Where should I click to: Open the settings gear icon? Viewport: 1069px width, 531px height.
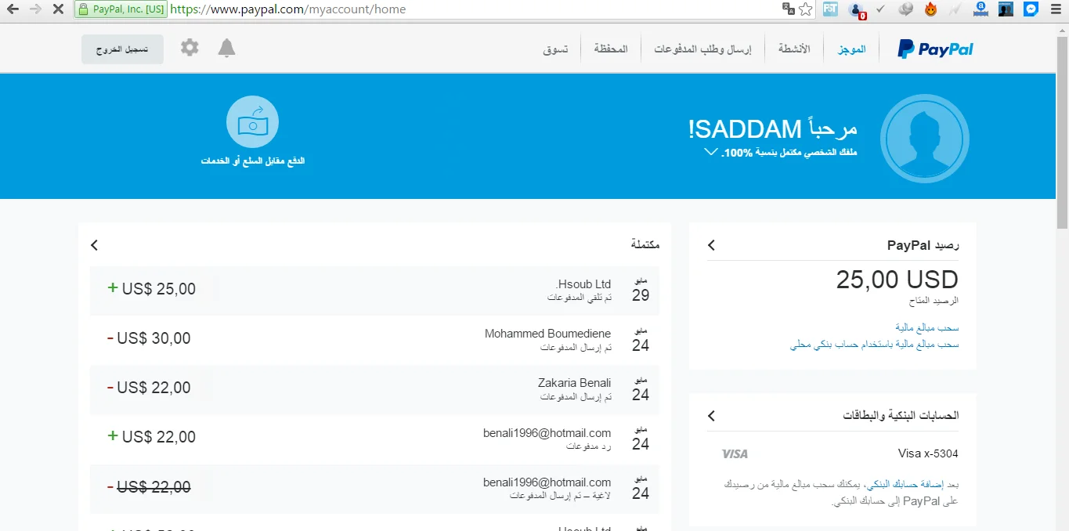[190, 48]
